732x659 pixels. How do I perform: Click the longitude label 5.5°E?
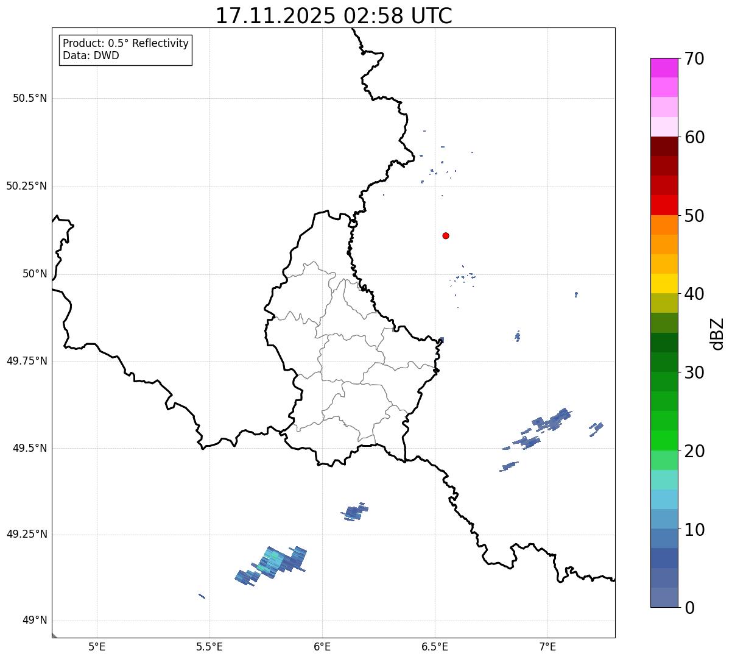tap(209, 646)
